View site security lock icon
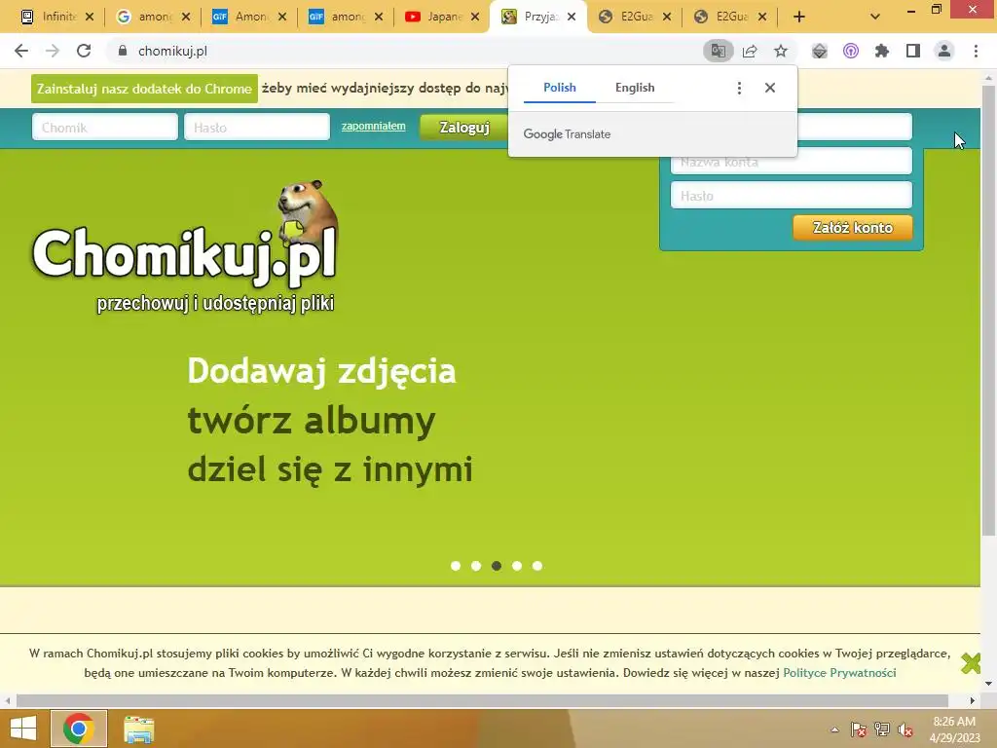This screenshot has height=748, width=997. tap(123, 51)
